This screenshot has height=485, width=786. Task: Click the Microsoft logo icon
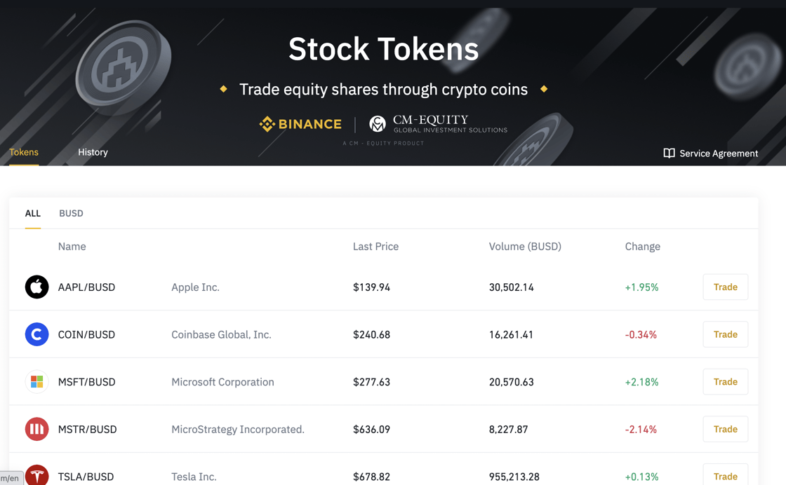click(x=36, y=382)
